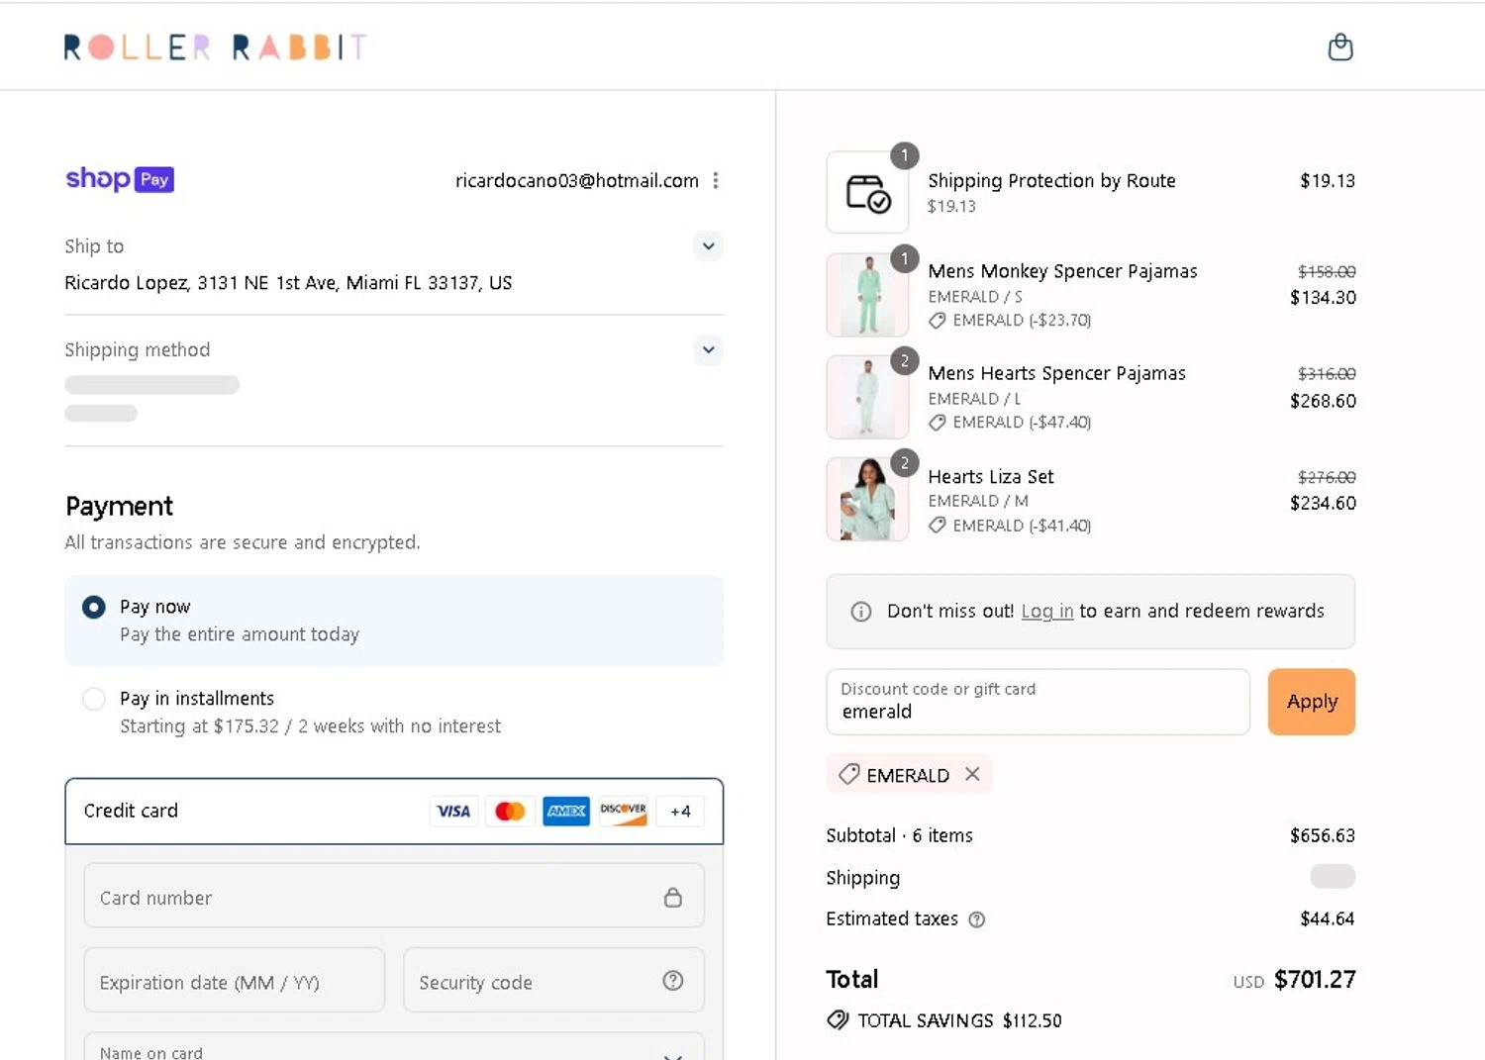Click the Mastercard icon
This screenshot has width=1485, height=1060.
(510, 812)
